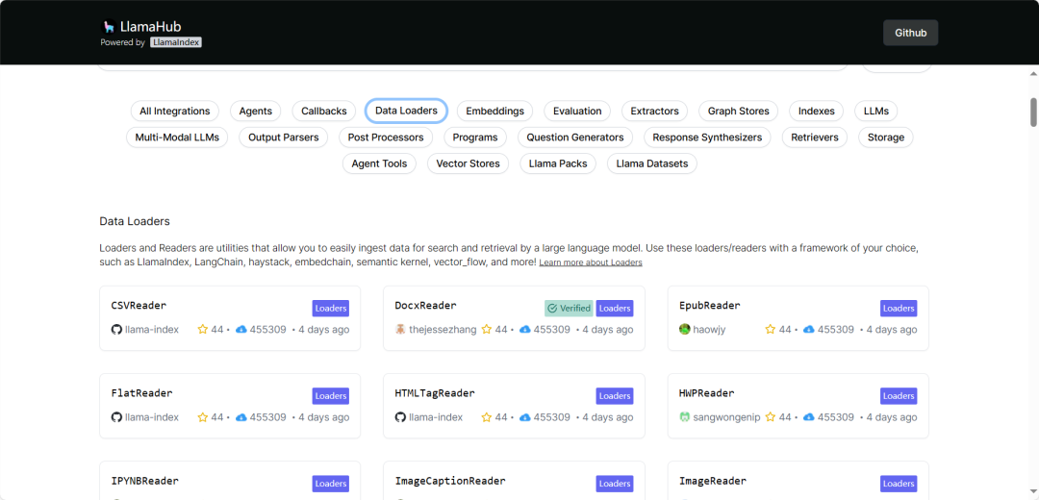
Task: Click download cloud icon on CSVReader card
Action: (x=241, y=329)
